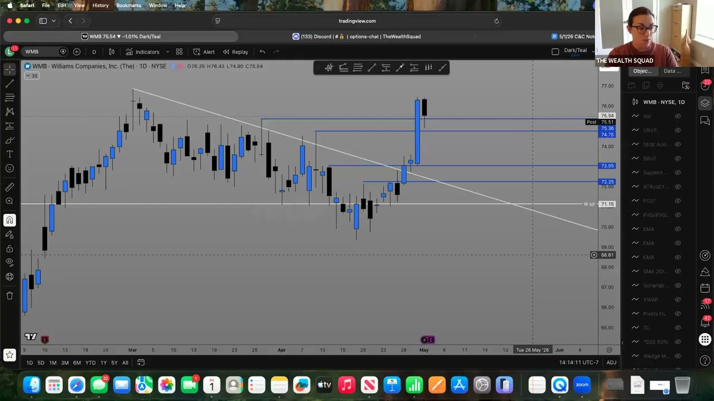Toggle hide all drawings eye icon
Image resolution: width=714 pixels, height=401 pixels.
point(9,262)
